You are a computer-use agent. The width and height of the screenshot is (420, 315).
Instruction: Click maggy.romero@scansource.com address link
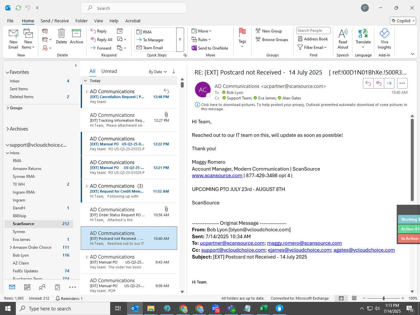304,243
